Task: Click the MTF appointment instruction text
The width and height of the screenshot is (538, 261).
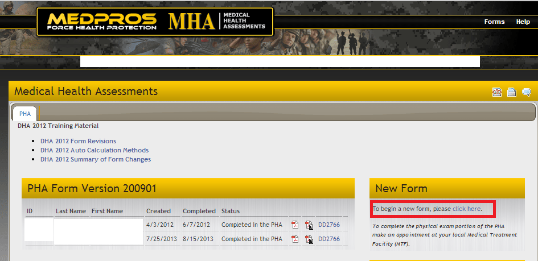Action: point(445,235)
